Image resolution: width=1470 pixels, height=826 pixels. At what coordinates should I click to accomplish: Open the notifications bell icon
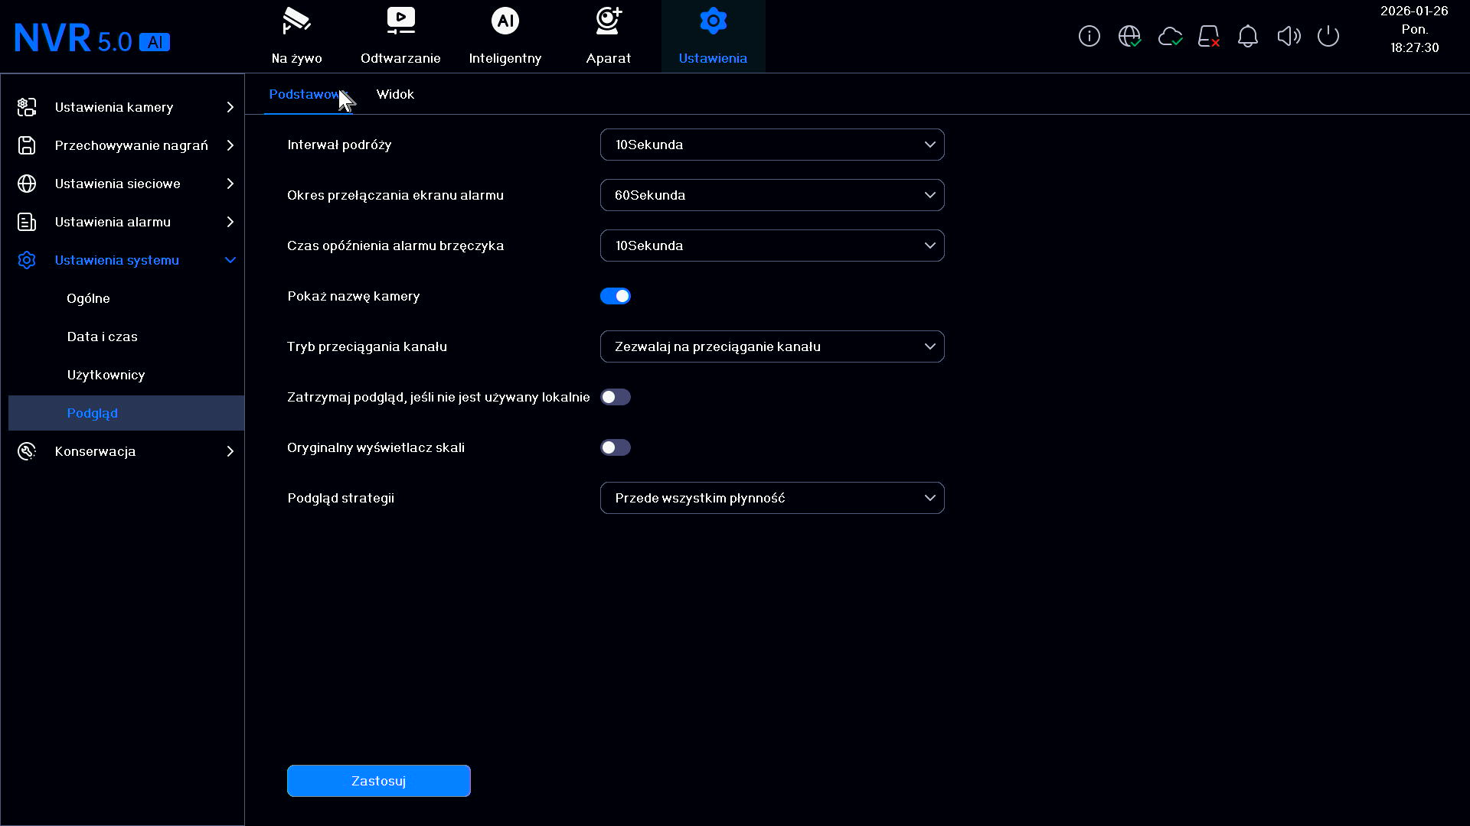(1248, 36)
